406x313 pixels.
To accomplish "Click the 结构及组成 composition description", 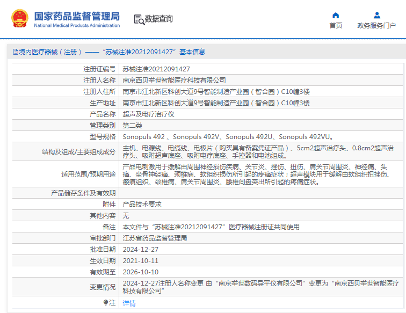I will tap(258, 152).
